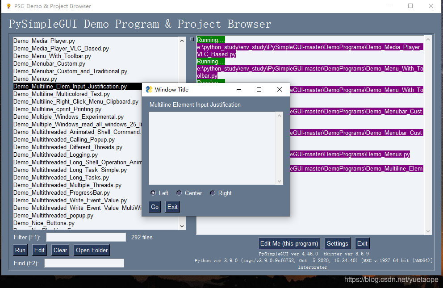The width and height of the screenshot is (443, 288).
Task: Click Go in the Window Title dialog
Action: pos(155,207)
